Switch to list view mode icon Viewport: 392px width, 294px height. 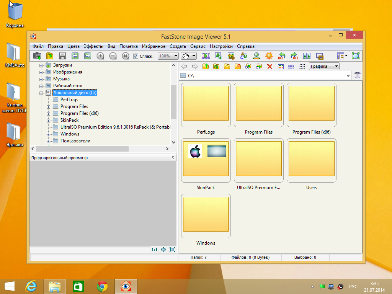302,66
